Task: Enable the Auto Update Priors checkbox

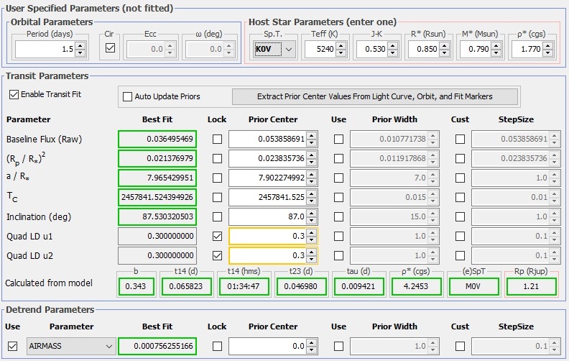Action: coord(128,96)
